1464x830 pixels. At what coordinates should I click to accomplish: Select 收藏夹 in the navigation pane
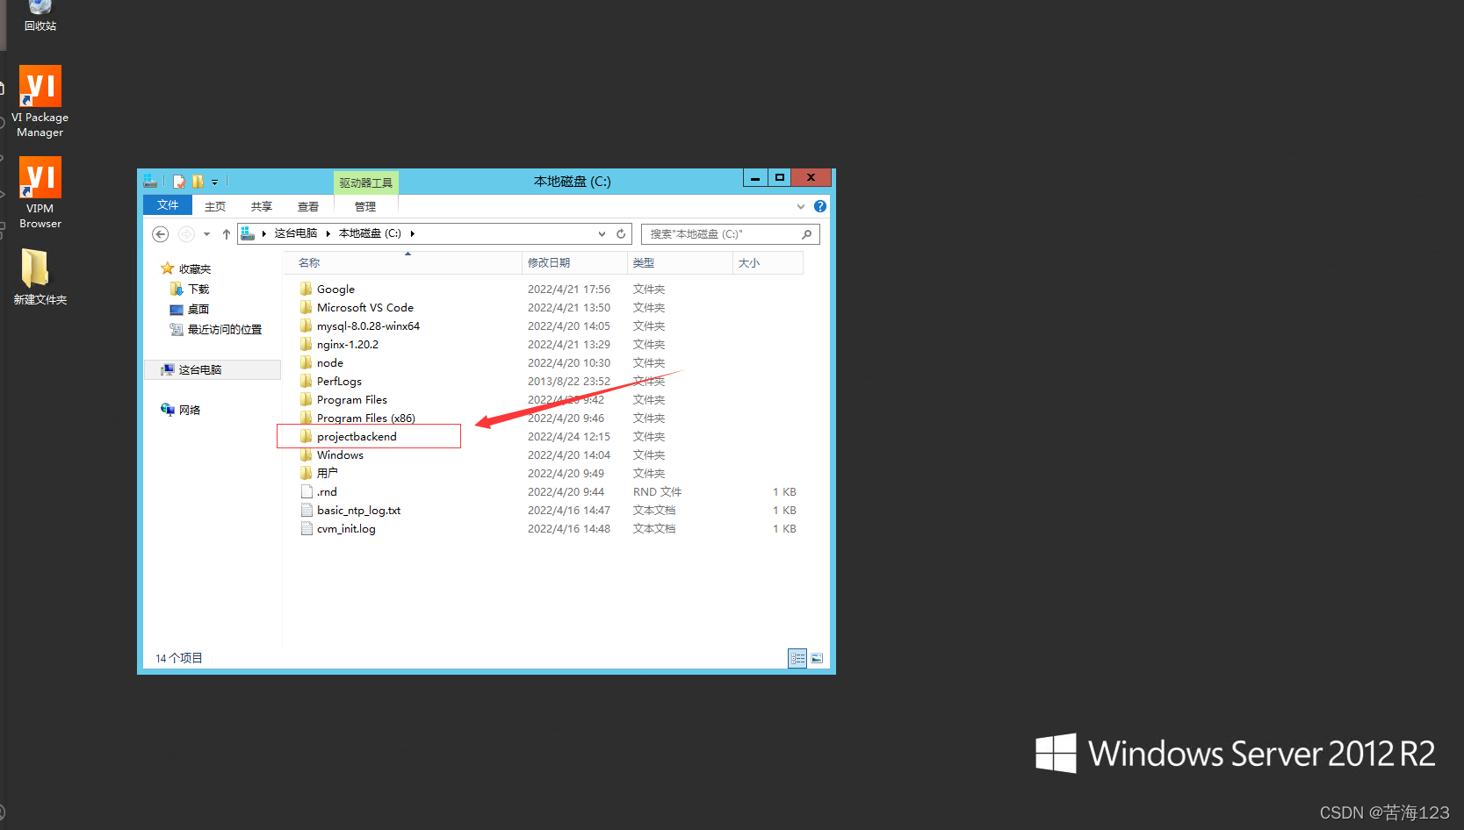point(185,268)
